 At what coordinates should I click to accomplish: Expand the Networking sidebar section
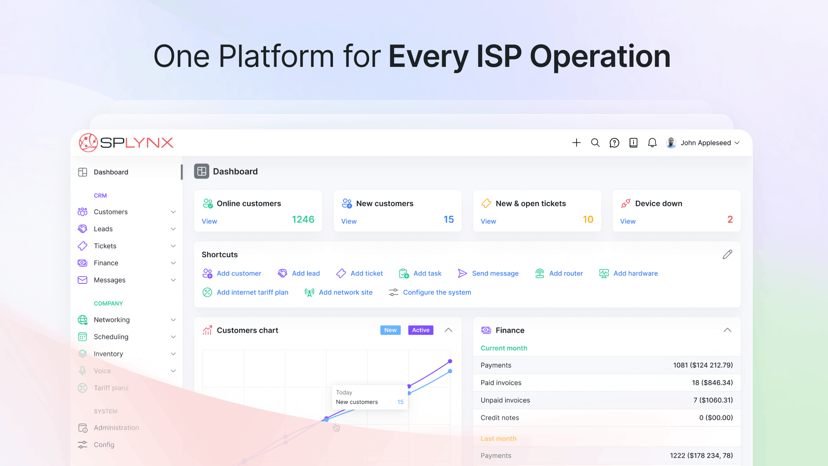click(x=173, y=320)
